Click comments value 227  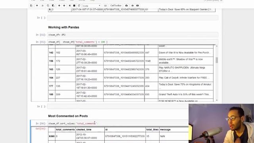58,78
